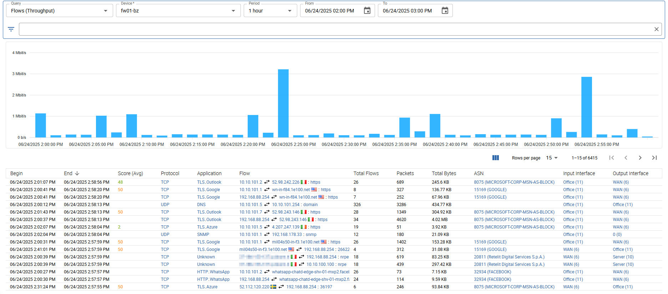668x294 pixels.
Task: Sort by Protocol column header
Action: (170, 173)
